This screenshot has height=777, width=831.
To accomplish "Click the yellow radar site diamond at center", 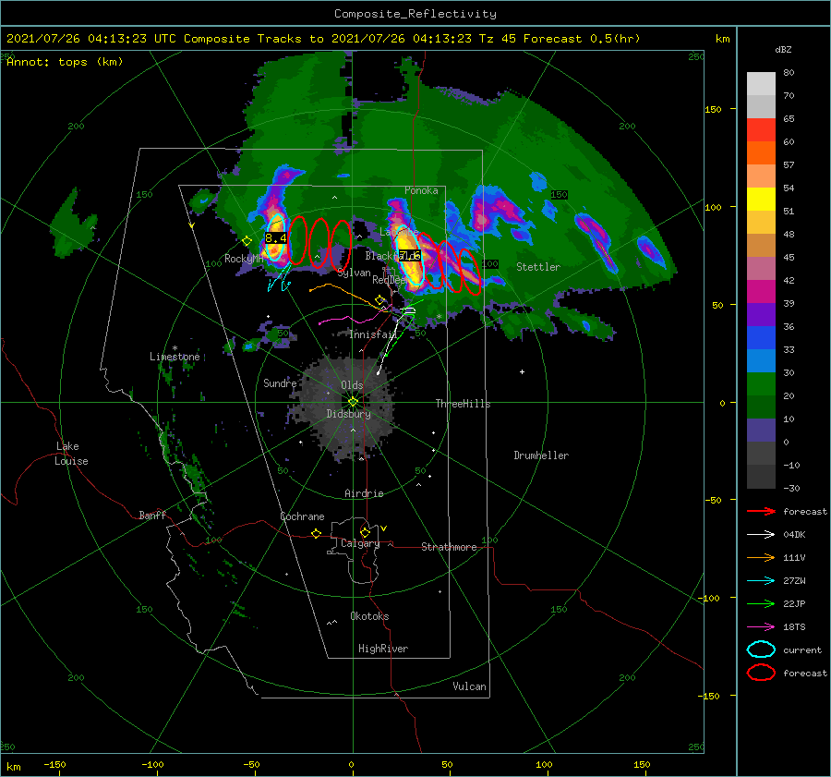I will [353, 402].
